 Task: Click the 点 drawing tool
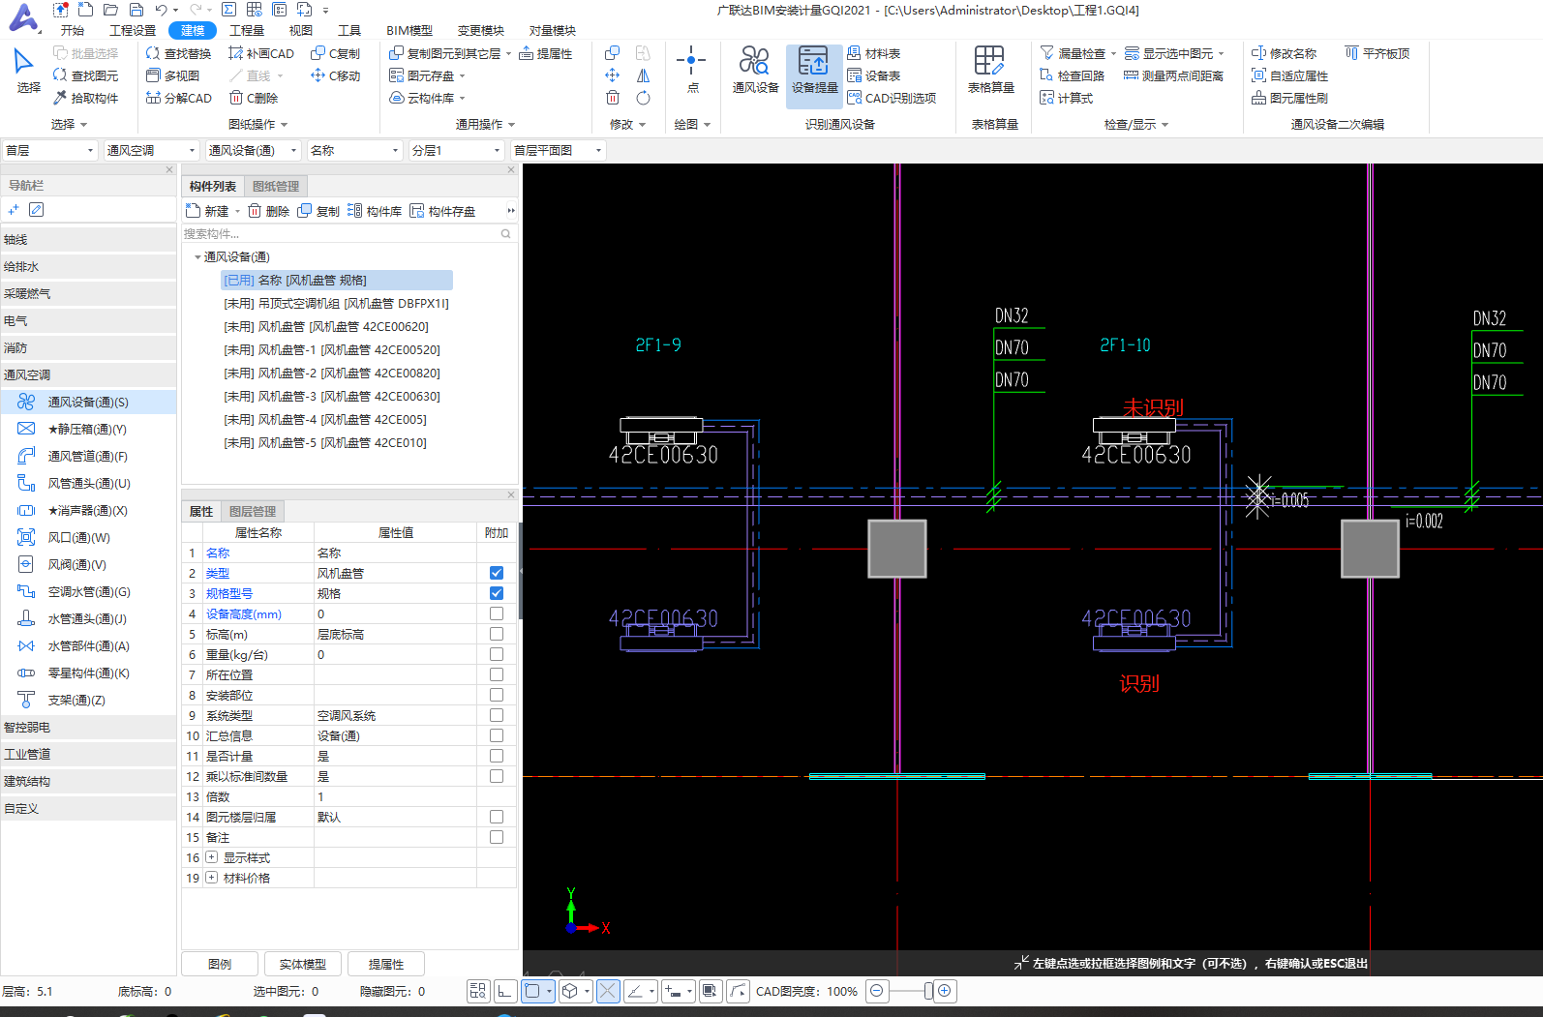[691, 70]
